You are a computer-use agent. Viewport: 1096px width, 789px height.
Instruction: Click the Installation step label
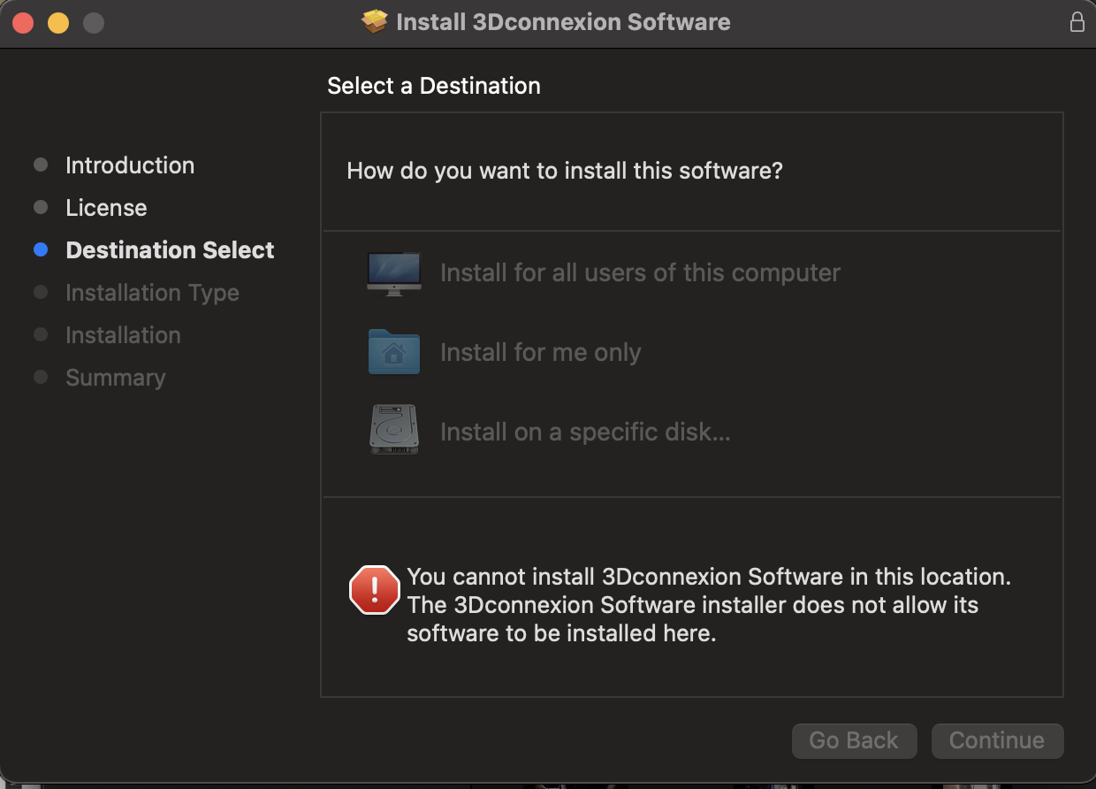[123, 335]
